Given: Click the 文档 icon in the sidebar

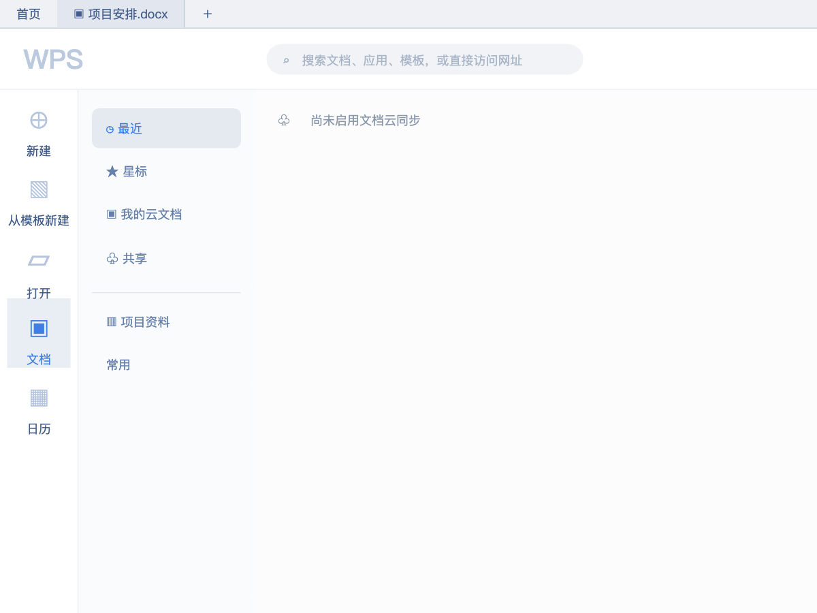Looking at the screenshot, I should tap(39, 328).
